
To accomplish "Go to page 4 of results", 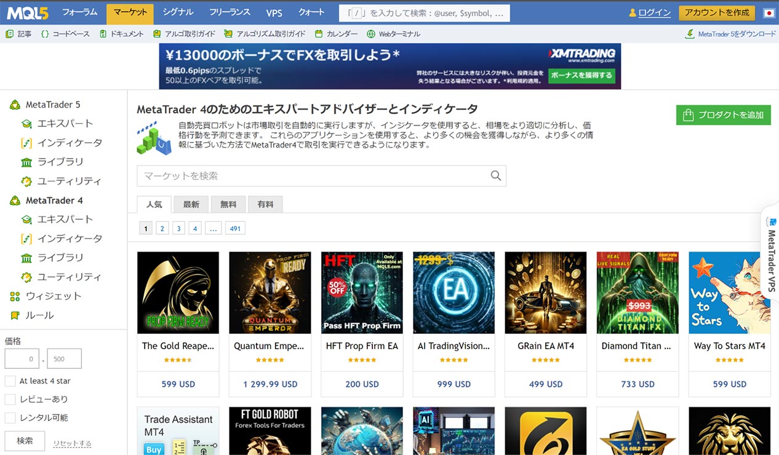I will (195, 229).
